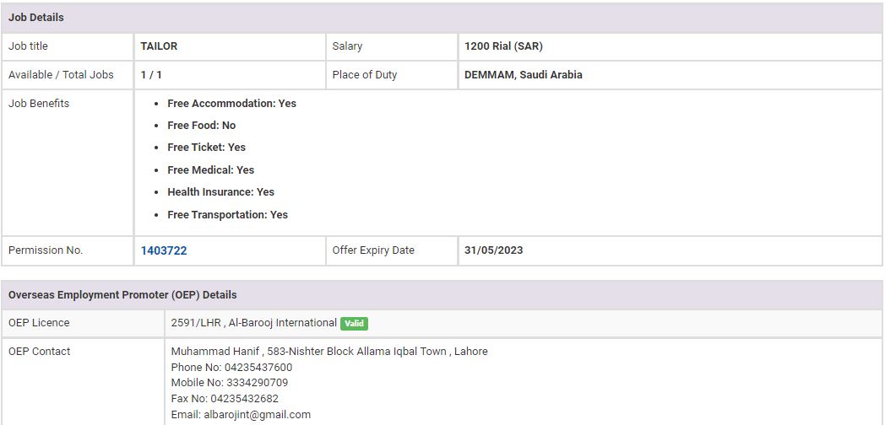Screen dimensions: 885x425
Task: Click DEMMAM, Saudi Arabia place of duty
Action: click(523, 75)
